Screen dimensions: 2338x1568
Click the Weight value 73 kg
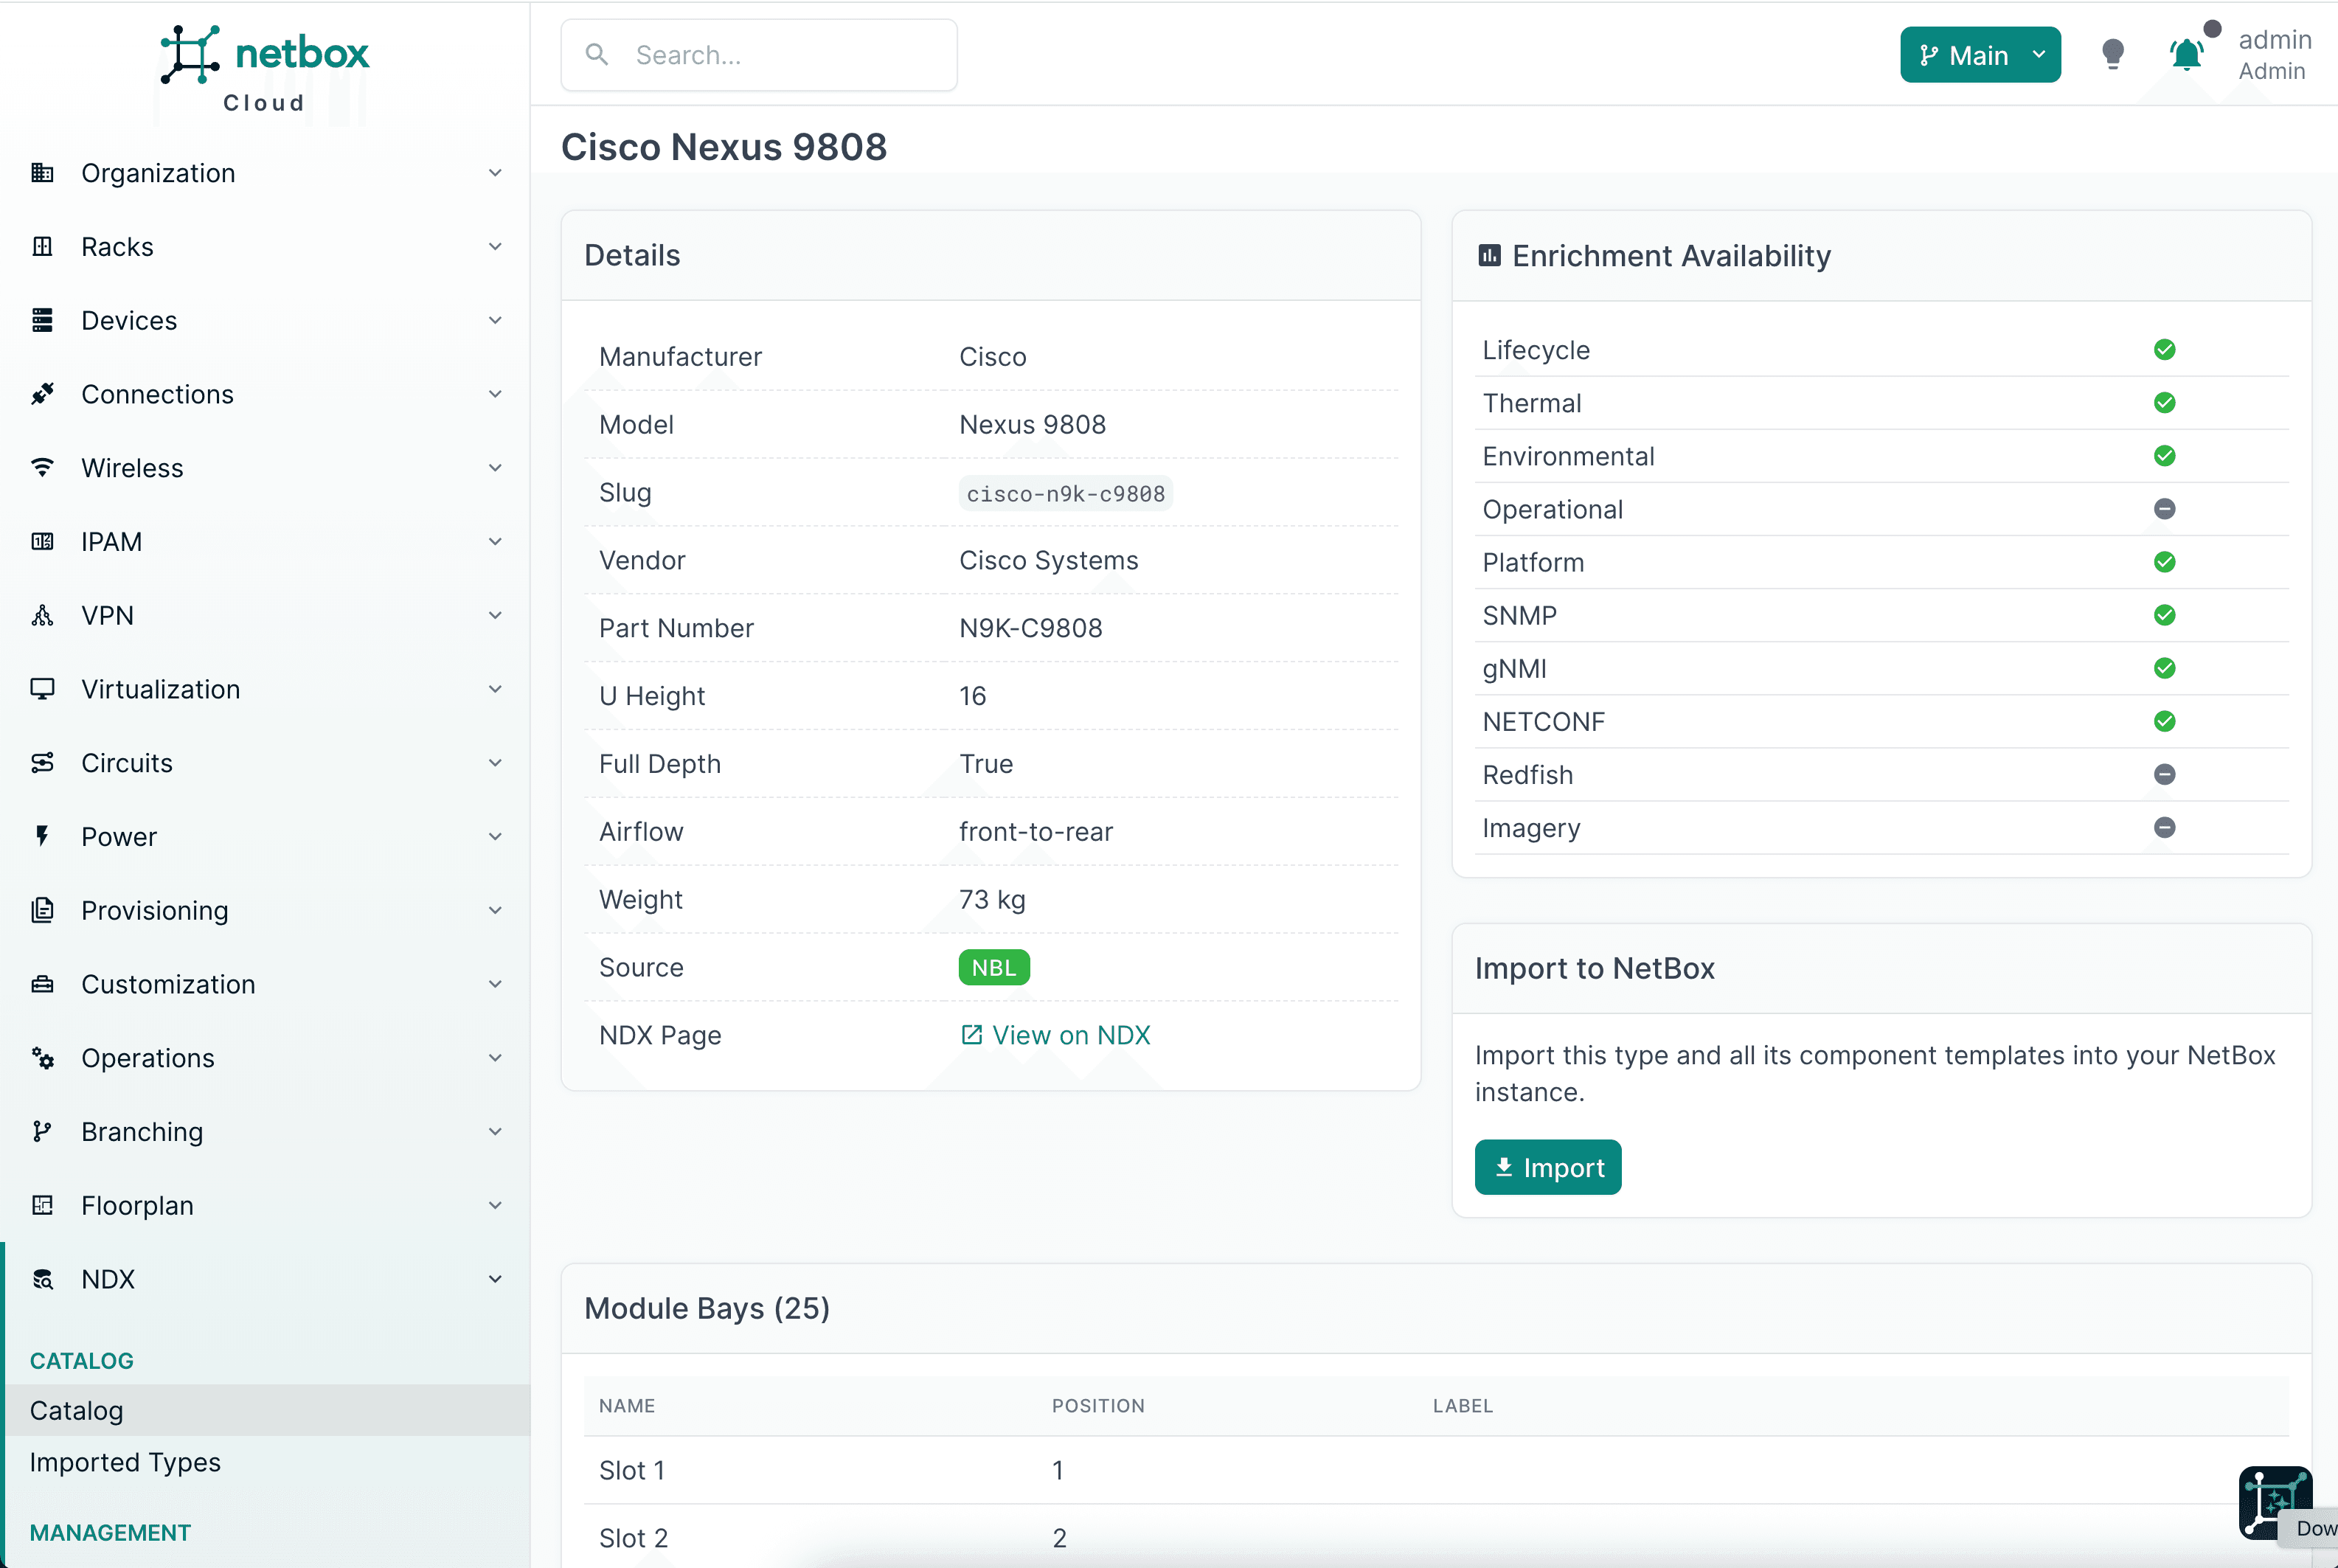[992, 899]
